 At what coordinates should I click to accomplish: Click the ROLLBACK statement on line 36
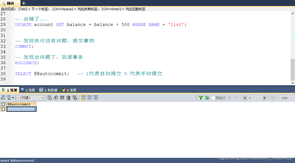pyautogui.click(x=27, y=63)
